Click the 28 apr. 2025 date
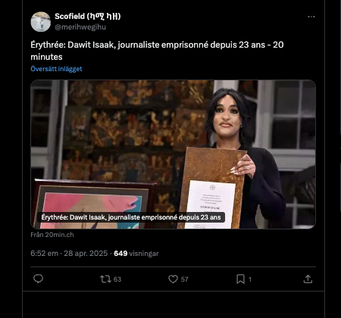This screenshot has height=318, width=341. 86,254
